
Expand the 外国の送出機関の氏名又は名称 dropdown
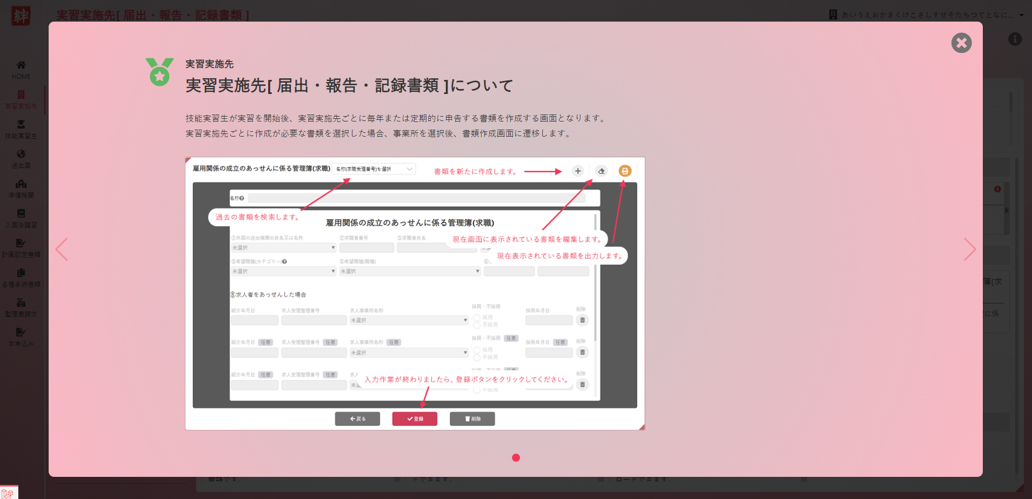pos(283,247)
